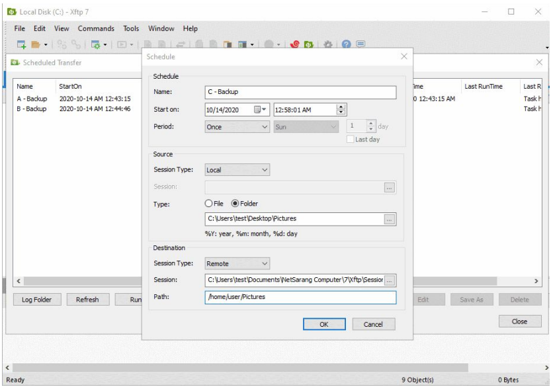Click the source Session browse button

click(390, 188)
